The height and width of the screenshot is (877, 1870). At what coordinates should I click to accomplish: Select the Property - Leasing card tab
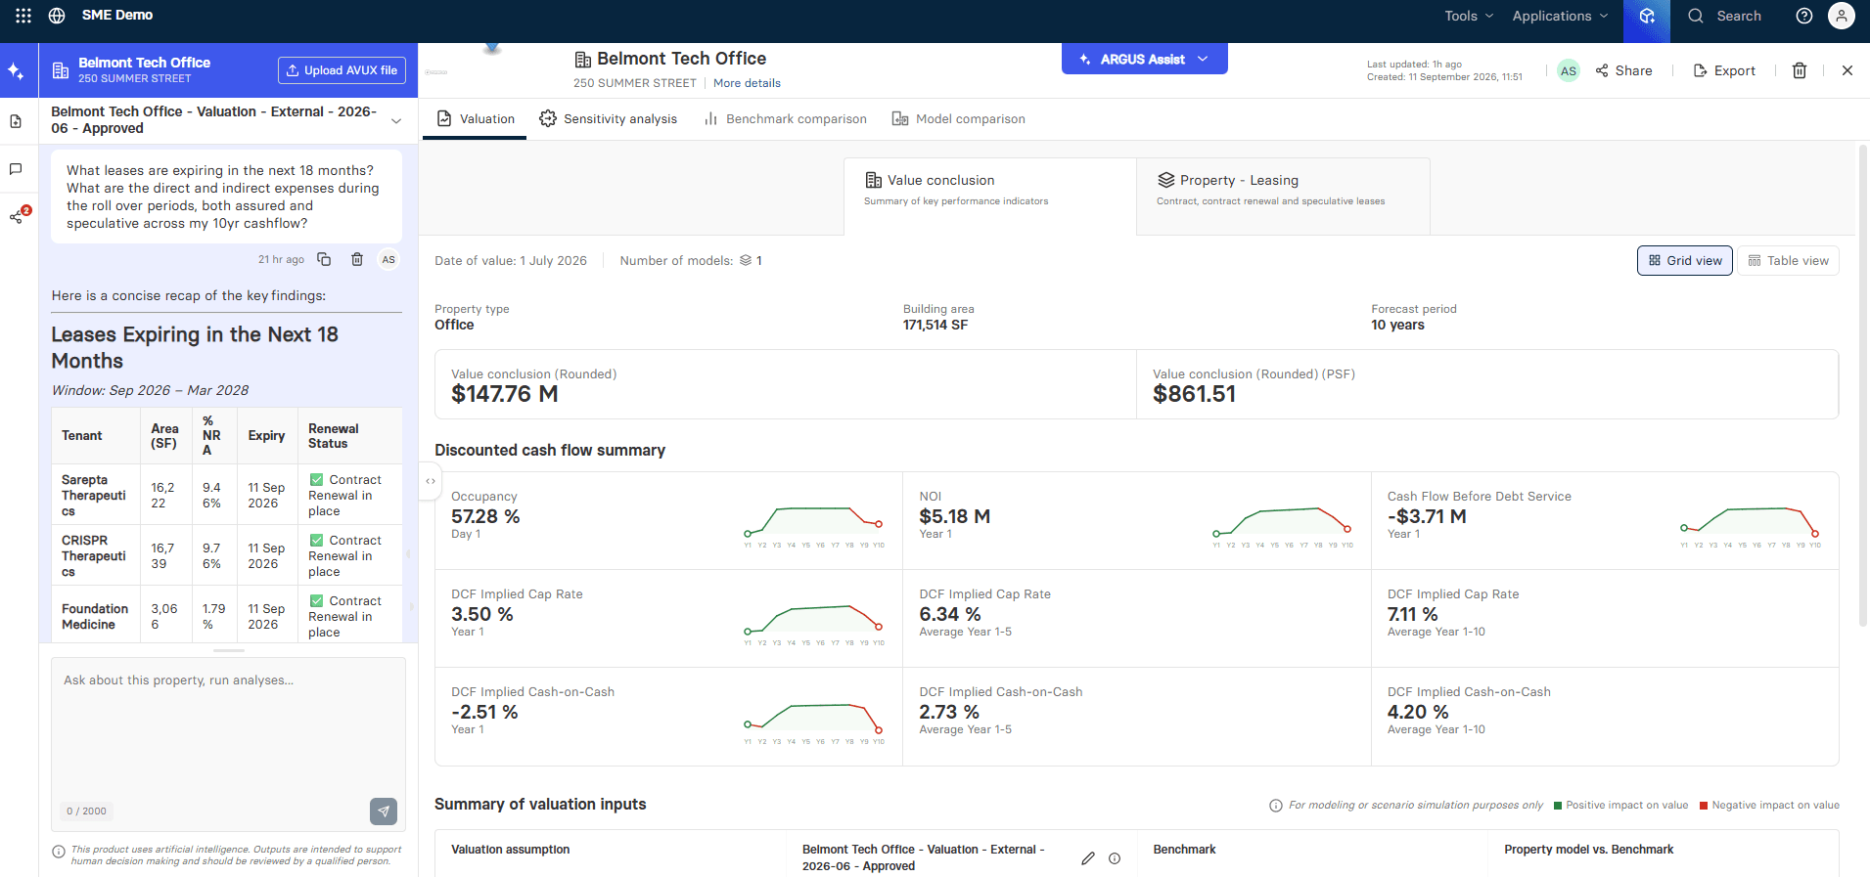click(1283, 196)
